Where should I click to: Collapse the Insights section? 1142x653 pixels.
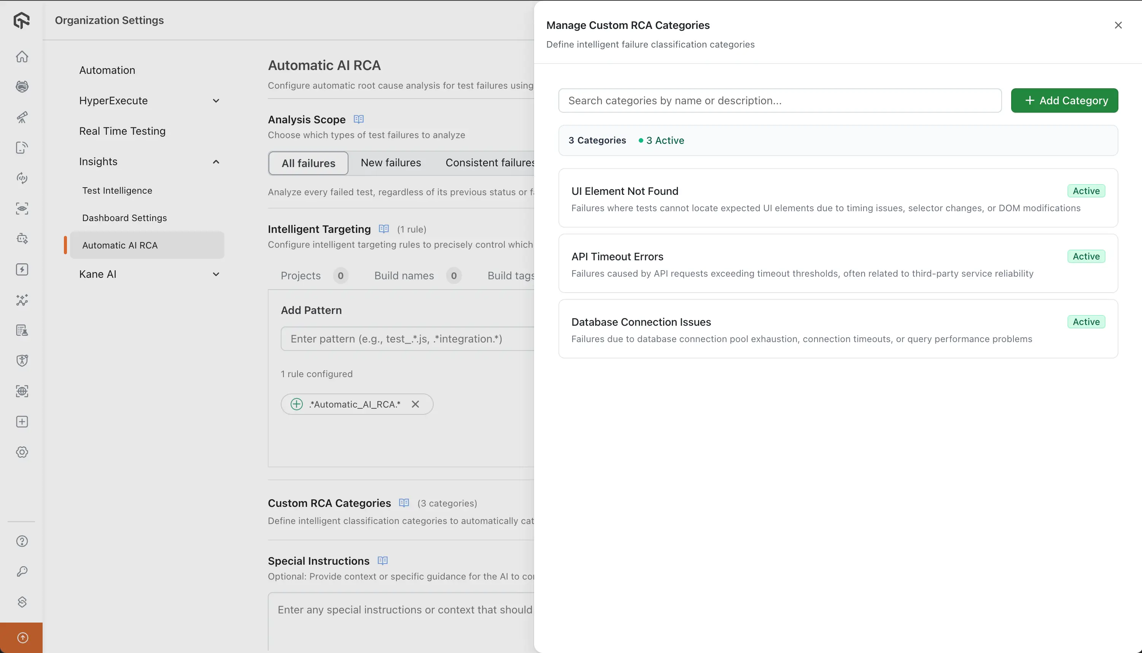(216, 161)
